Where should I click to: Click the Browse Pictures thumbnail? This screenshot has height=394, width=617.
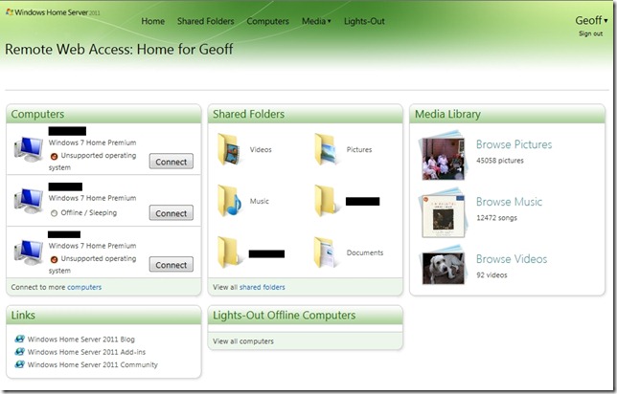[443, 155]
